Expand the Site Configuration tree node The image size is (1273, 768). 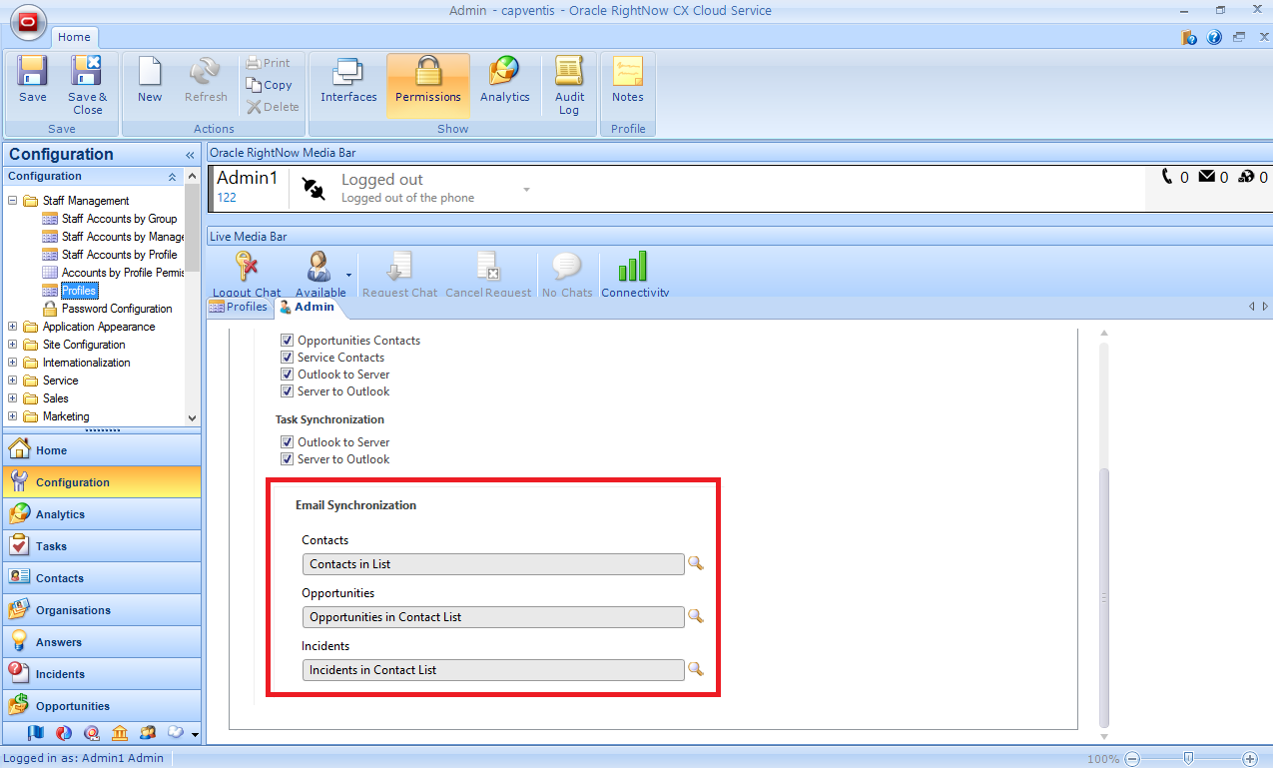[13, 345]
